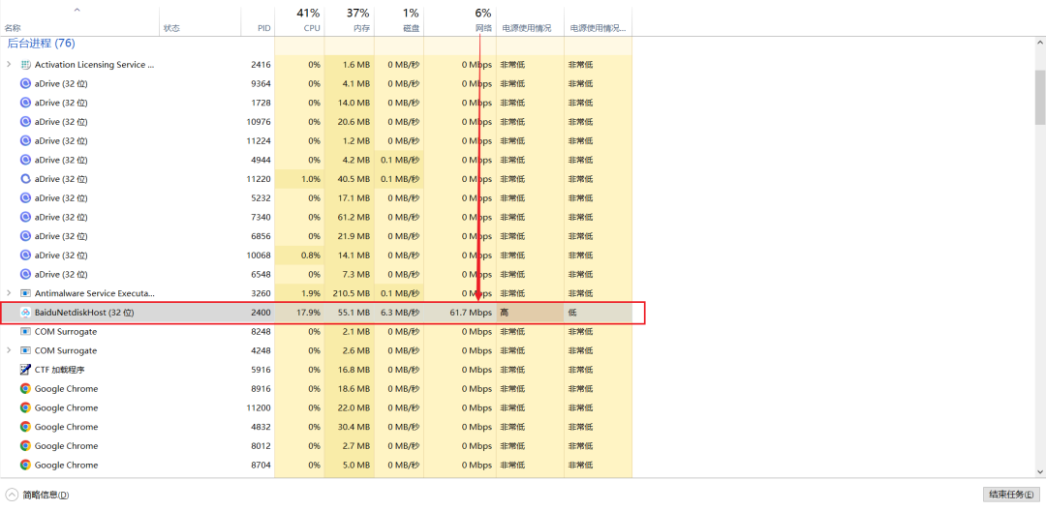Click Google Chrome icon for PID 8704
This screenshot has width=1046, height=511.
pos(26,466)
